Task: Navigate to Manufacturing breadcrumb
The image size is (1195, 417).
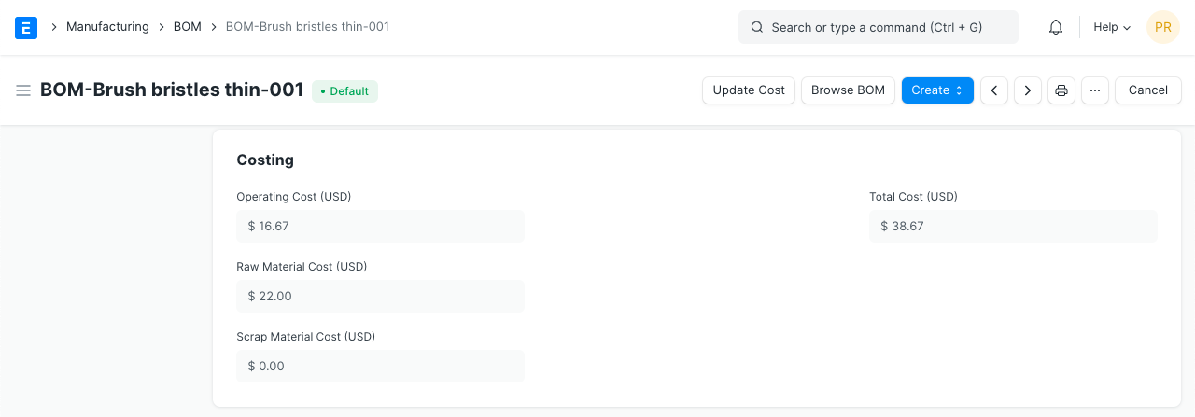Action: click(107, 27)
